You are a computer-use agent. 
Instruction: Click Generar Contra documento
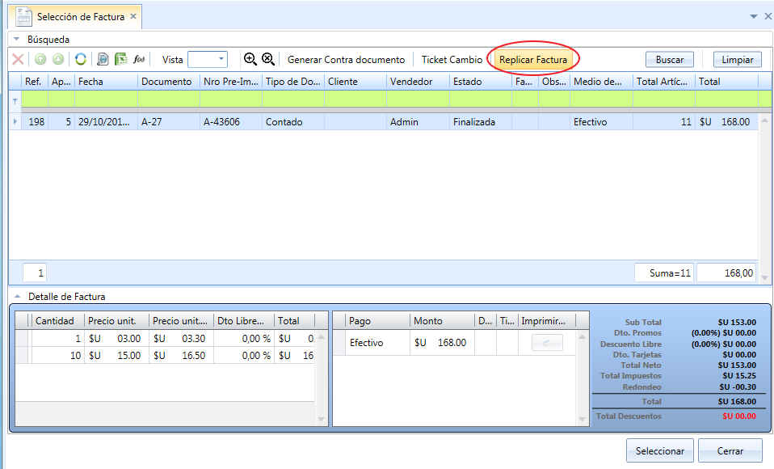[346, 59]
